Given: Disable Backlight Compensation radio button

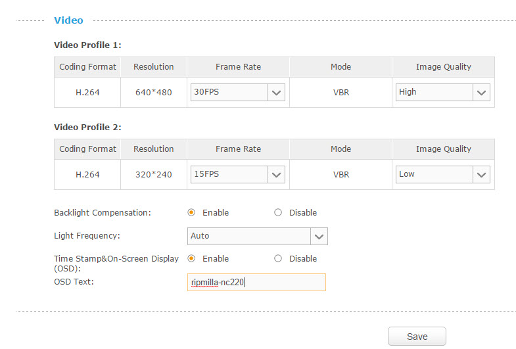Looking at the screenshot, I should (278, 213).
